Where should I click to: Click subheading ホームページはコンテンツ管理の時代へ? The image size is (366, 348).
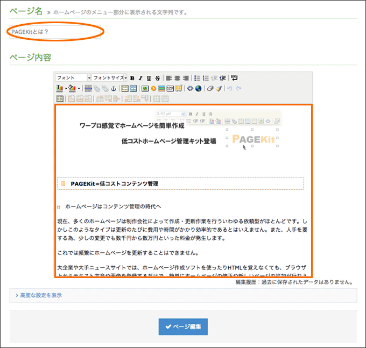pos(113,207)
